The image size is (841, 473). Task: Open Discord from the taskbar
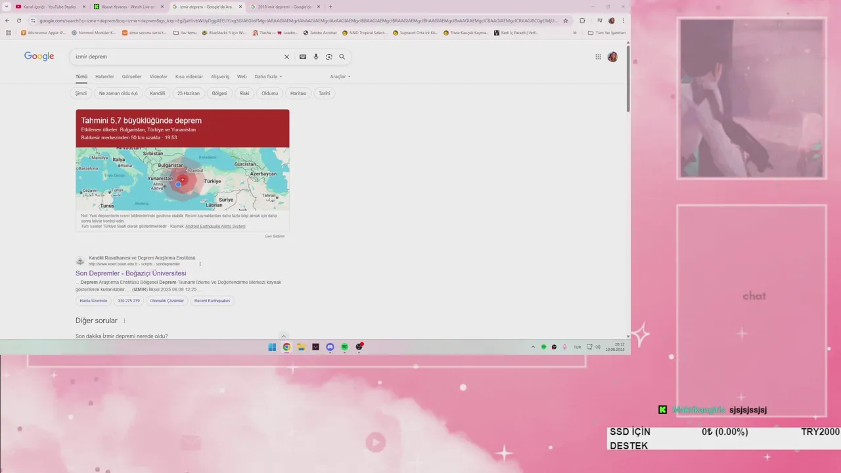(x=330, y=347)
